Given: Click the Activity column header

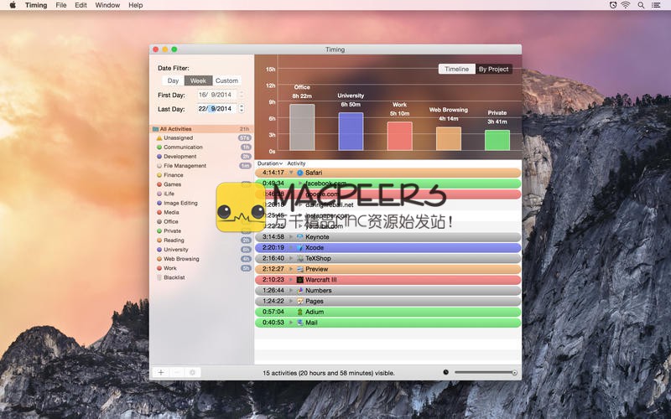Looking at the screenshot, I should [x=296, y=163].
